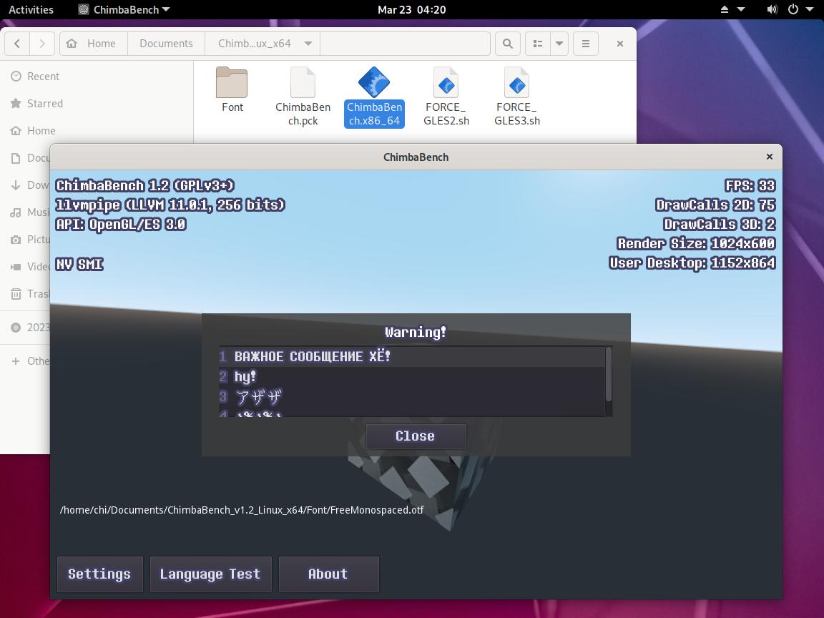Close the ChimbaBench window
This screenshot has width=824, height=618.
[x=770, y=157]
